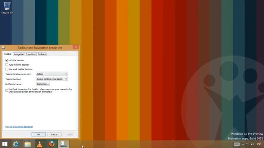Click the Apply button

pyautogui.click(x=70, y=134)
